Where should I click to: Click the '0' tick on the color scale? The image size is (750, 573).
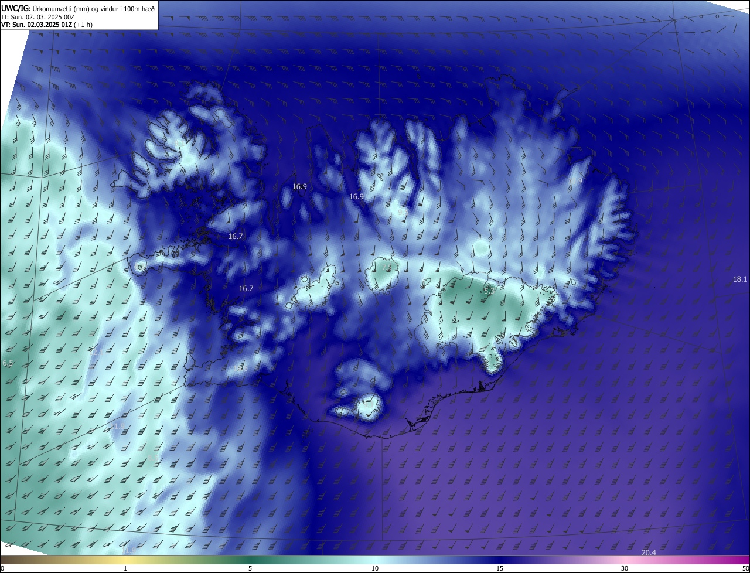pyautogui.click(x=2, y=568)
